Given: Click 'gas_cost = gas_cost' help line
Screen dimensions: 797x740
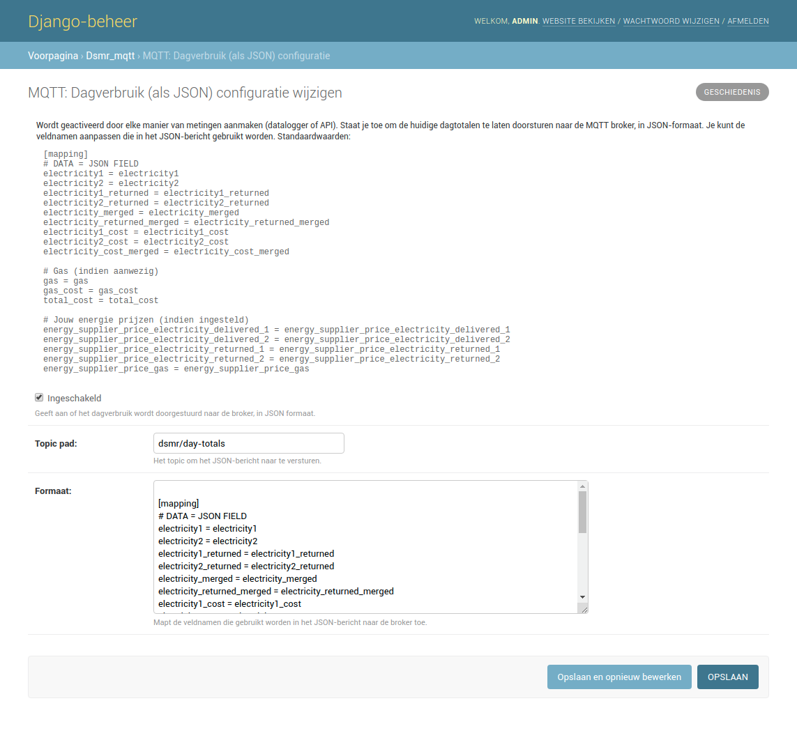Looking at the screenshot, I should (91, 291).
